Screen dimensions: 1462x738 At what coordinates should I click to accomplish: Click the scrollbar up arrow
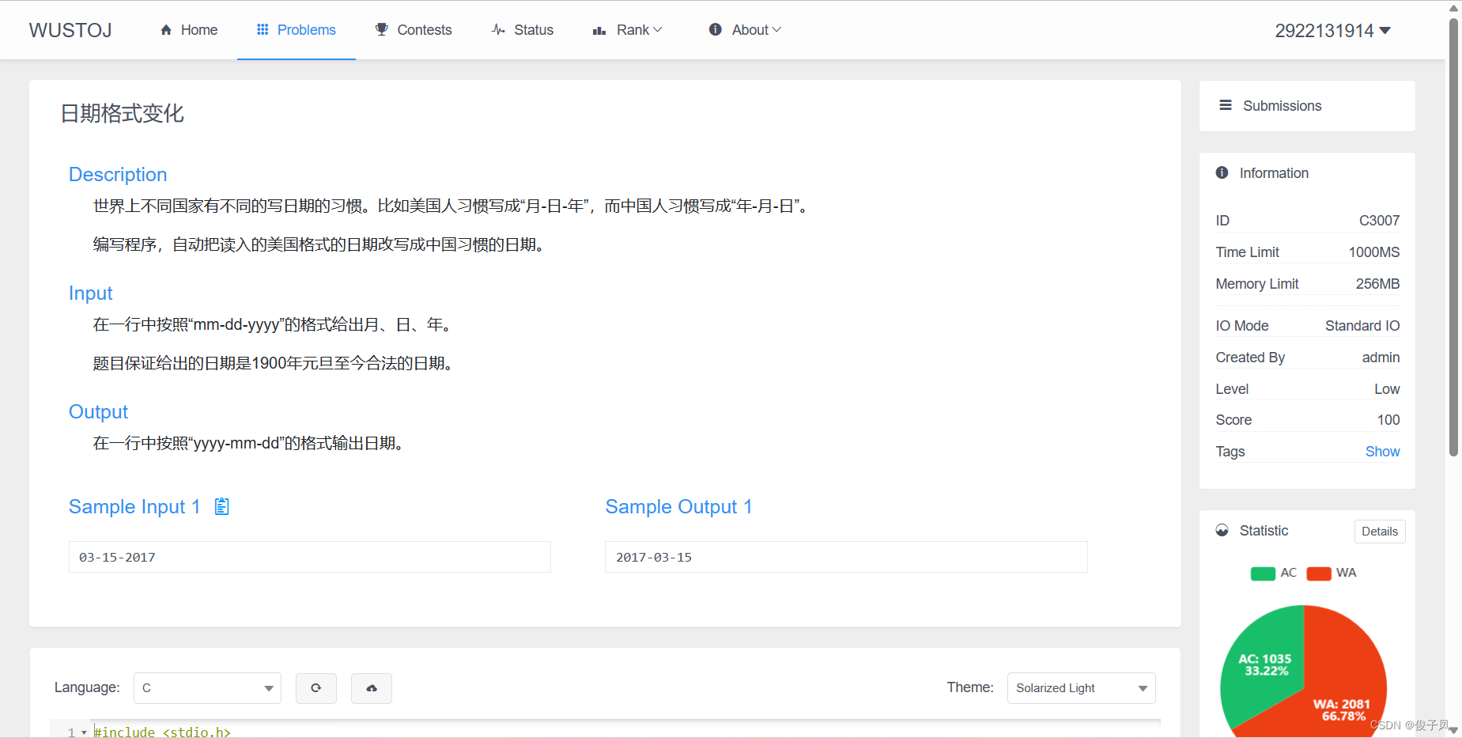pos(1453,7)
